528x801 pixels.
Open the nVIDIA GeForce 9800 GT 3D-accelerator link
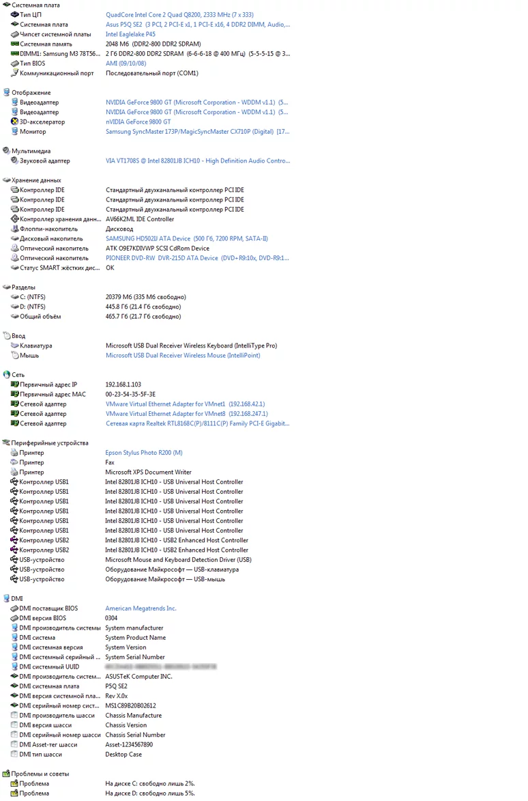click(x=138, y=122)
